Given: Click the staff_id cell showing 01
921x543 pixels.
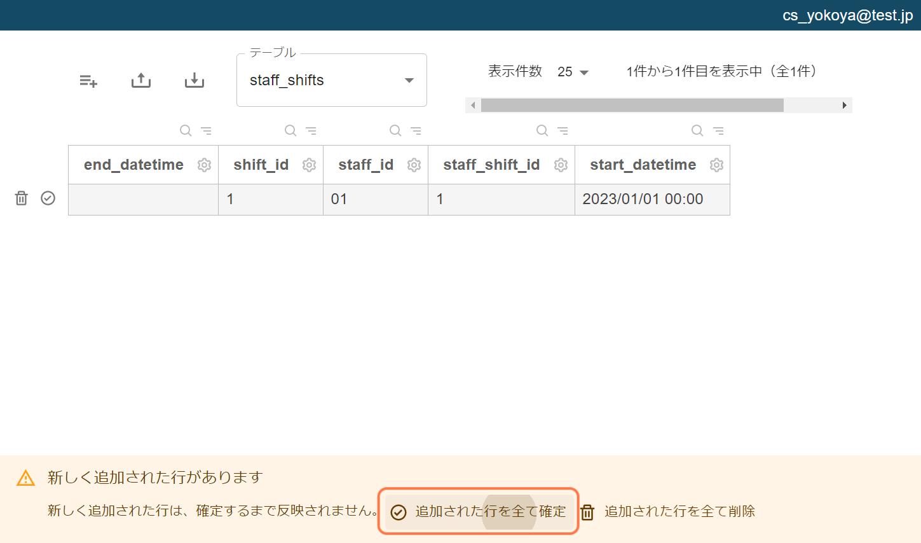Looking at the screenshot, I should [376, 200].
